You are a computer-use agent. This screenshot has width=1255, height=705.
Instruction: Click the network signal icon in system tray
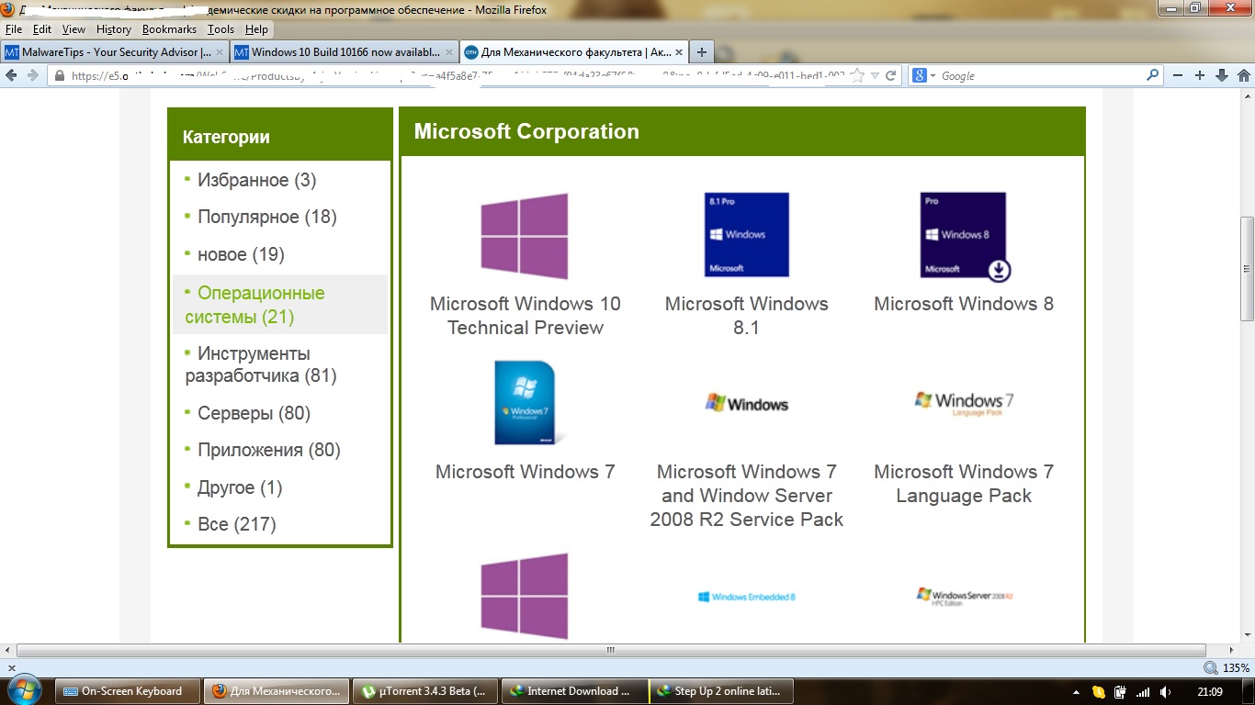point(1143,691)
